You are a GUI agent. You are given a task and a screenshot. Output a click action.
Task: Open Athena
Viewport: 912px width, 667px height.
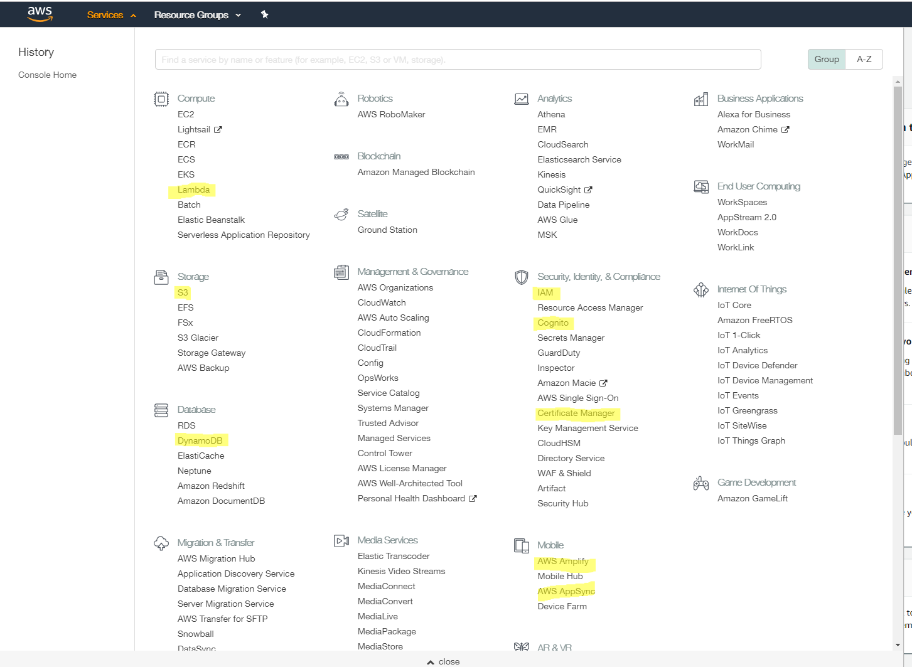point(551,115)
